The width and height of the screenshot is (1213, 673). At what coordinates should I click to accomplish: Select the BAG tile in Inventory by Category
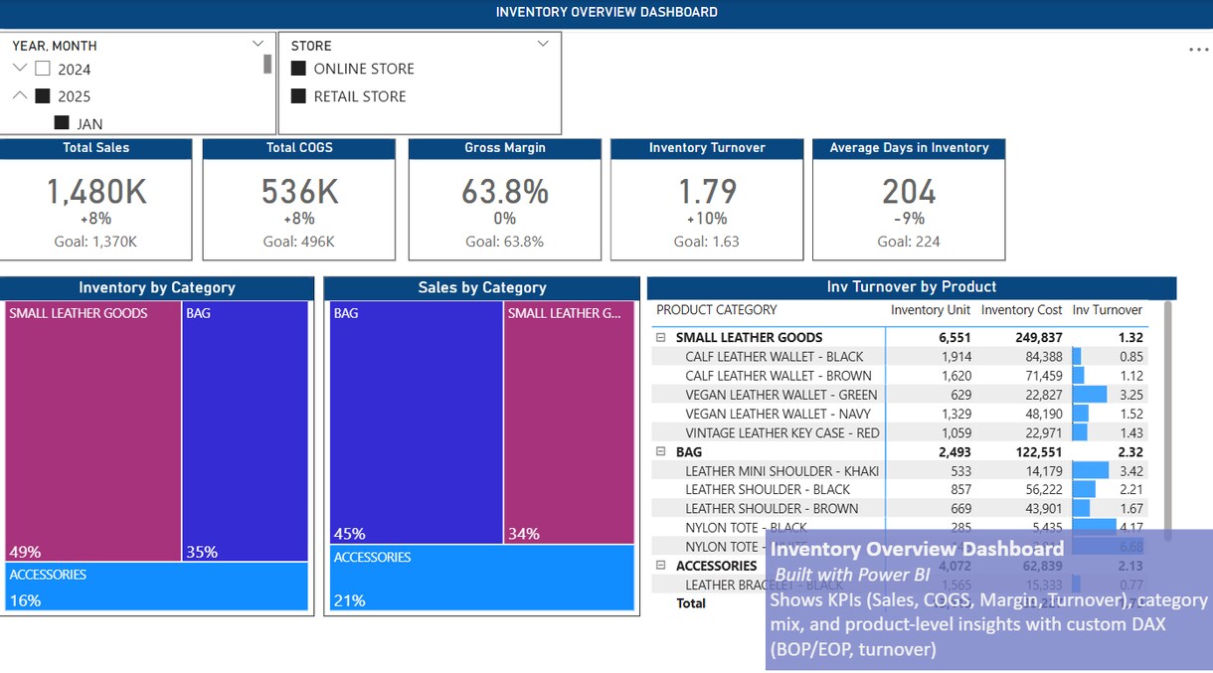[x=246, y=431]
